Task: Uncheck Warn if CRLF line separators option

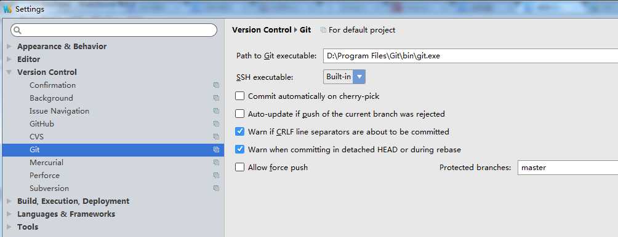Action: click(239, 131)
